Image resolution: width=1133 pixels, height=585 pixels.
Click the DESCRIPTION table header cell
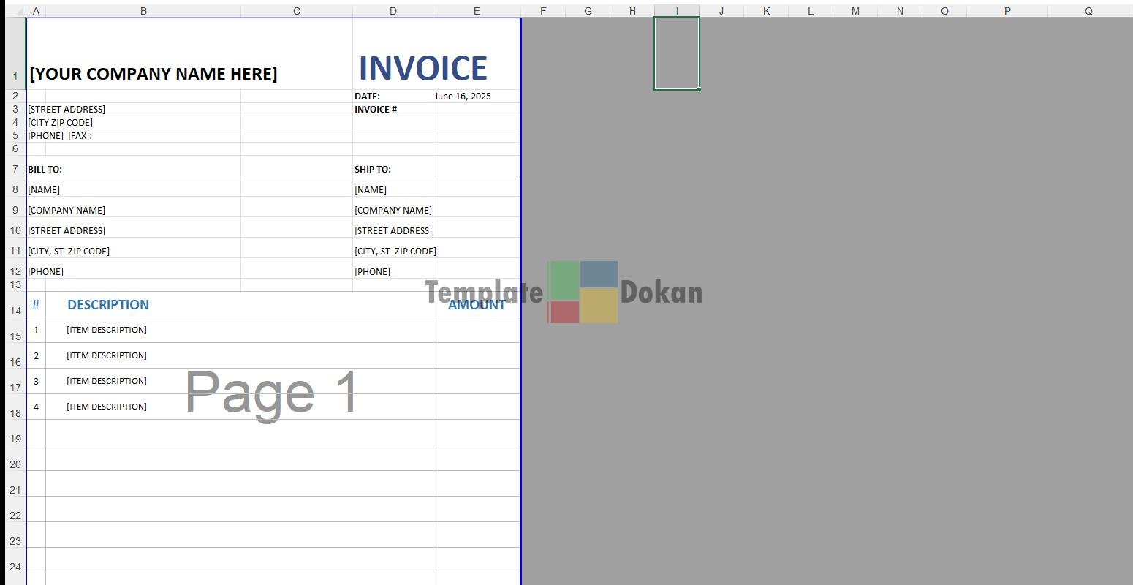[108, 305]
